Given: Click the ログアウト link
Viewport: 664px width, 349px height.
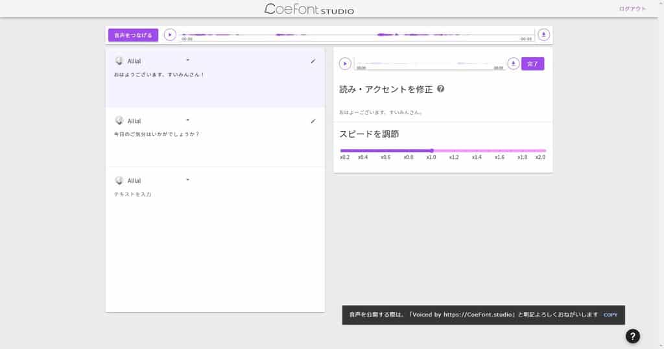Looking at the screenshot, I should pyautogui.click(x=632, y=9).
